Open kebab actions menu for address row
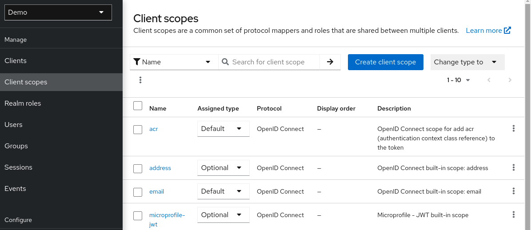531x230 pixels. (514, 167)
